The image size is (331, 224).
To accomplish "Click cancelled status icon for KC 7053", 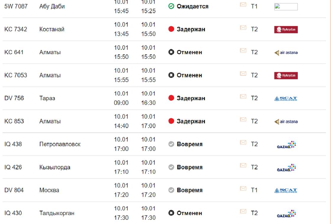I will click(x=171, y=75).
